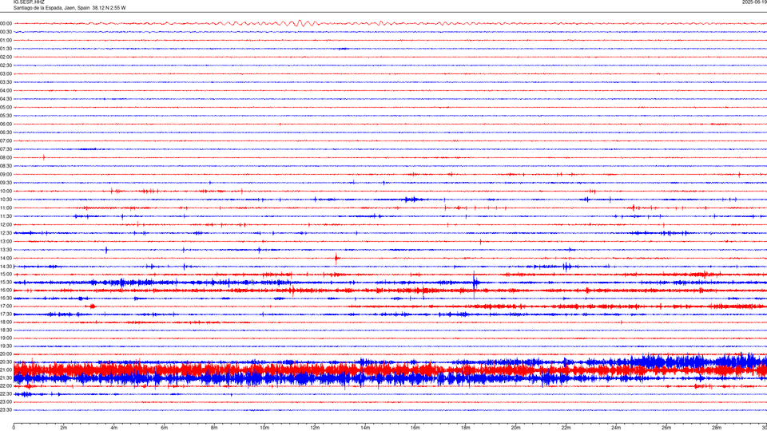Screen dimensions: 767x431
Task: Click the 8m tick label on the time axis
Action: pyautogui.click(x=214, y=428)
